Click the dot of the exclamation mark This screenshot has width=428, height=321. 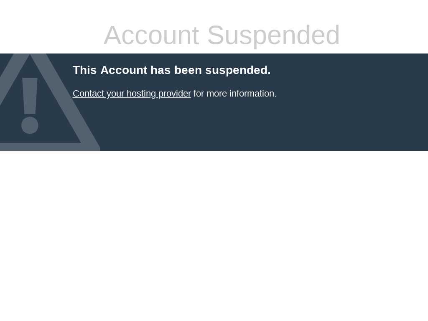point(30,125)
